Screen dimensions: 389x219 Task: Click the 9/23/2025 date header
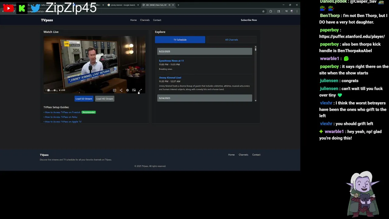coord(205,51)
